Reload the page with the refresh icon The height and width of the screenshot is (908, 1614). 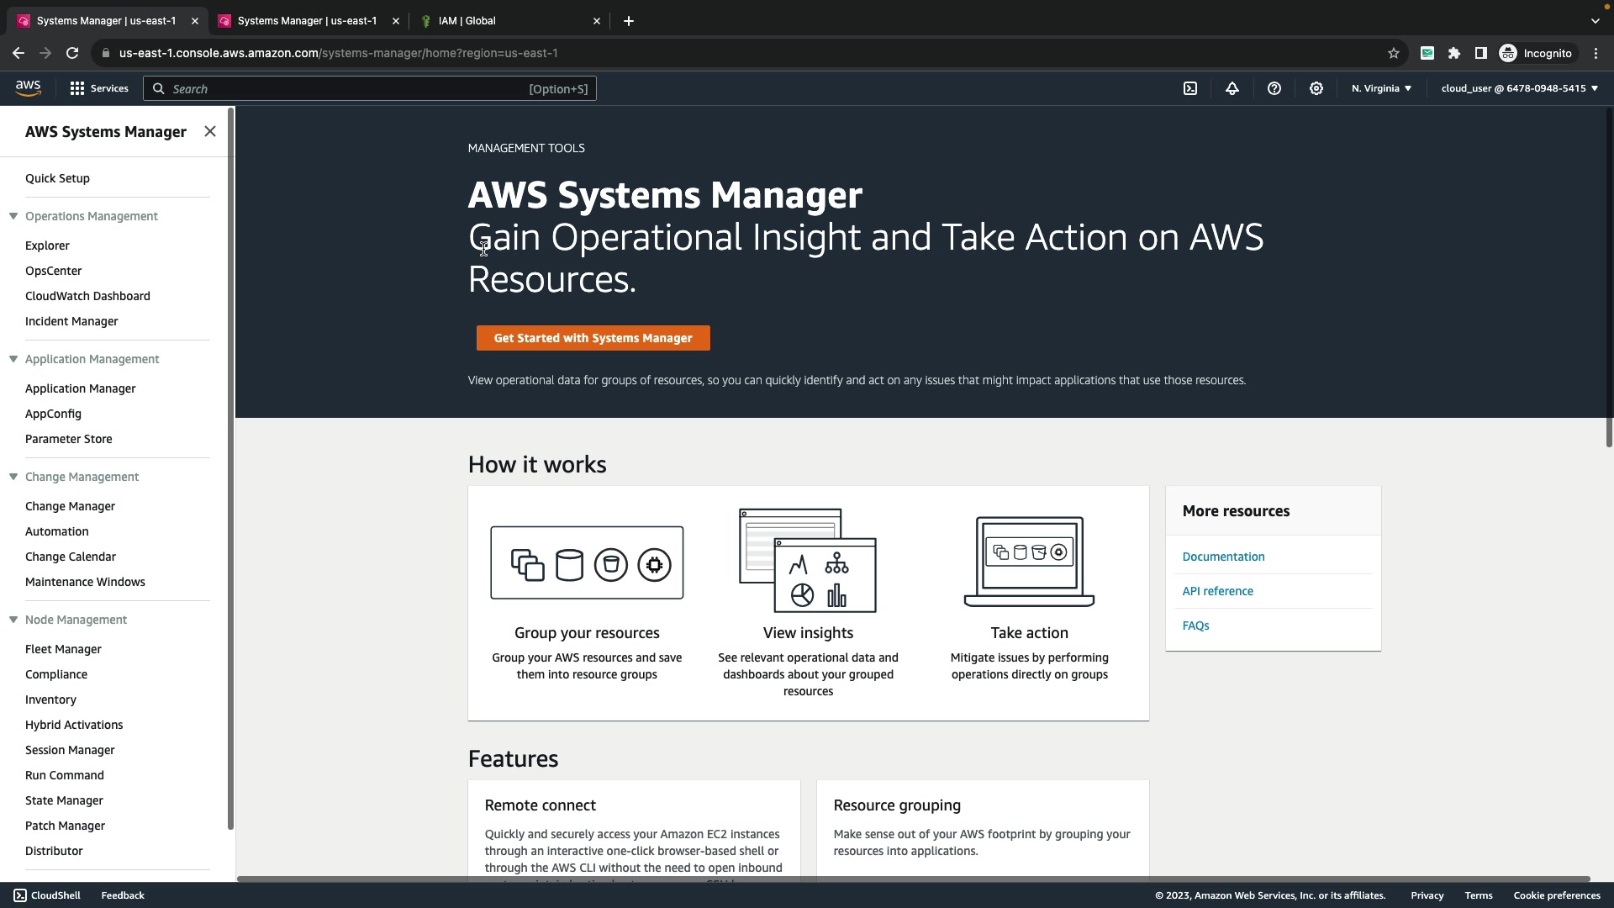72,53
